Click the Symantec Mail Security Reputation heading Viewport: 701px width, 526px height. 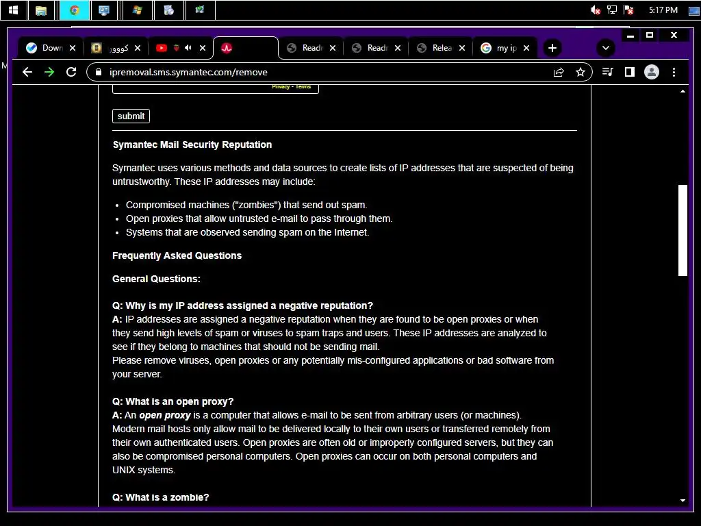pyautogui.click(x=192, y=145)
